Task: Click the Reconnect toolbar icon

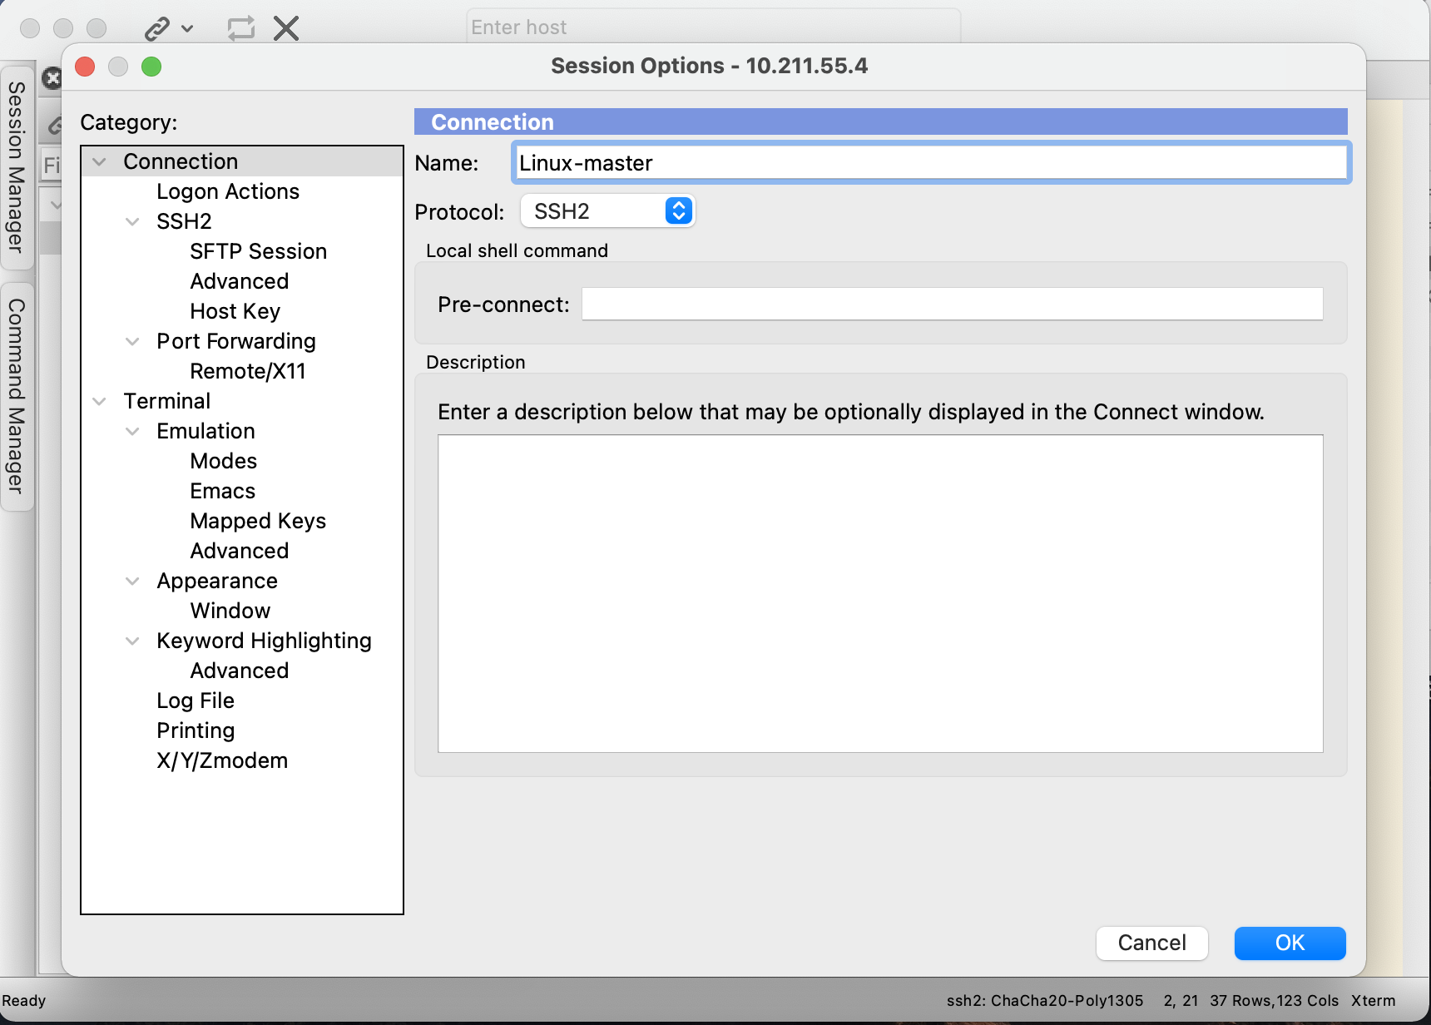Action: 240,27
